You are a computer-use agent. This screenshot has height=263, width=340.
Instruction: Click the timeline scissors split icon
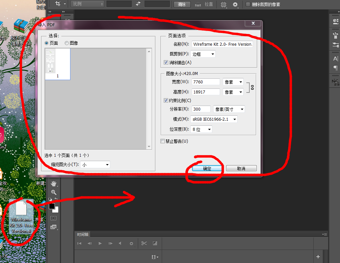[144, 243]
